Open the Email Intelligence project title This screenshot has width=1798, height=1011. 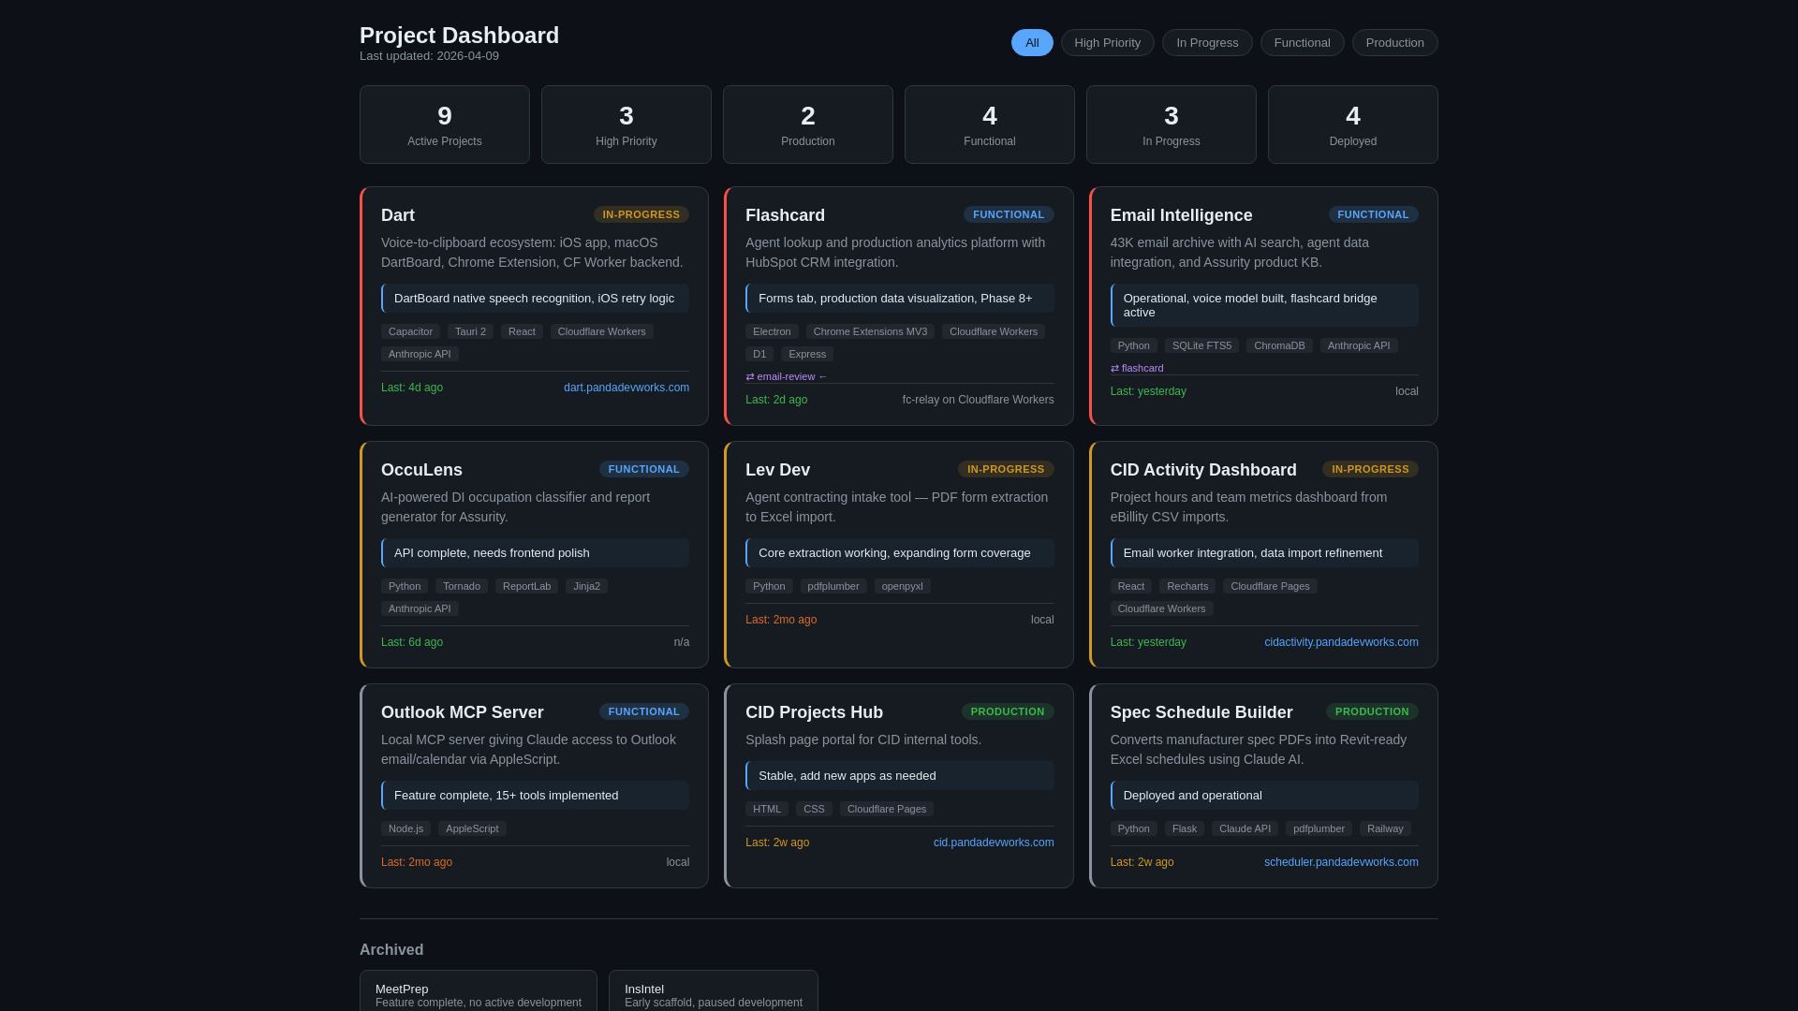[1181, 215]
